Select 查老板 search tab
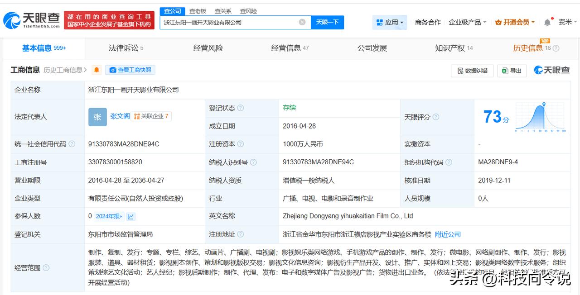This screenshot has height=295, width=580. [198, 11]
